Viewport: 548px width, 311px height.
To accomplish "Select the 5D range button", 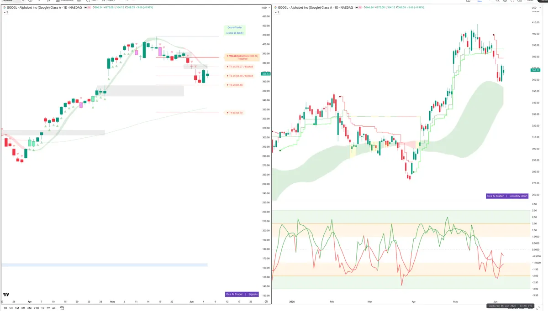I will (x=11, y=308).
